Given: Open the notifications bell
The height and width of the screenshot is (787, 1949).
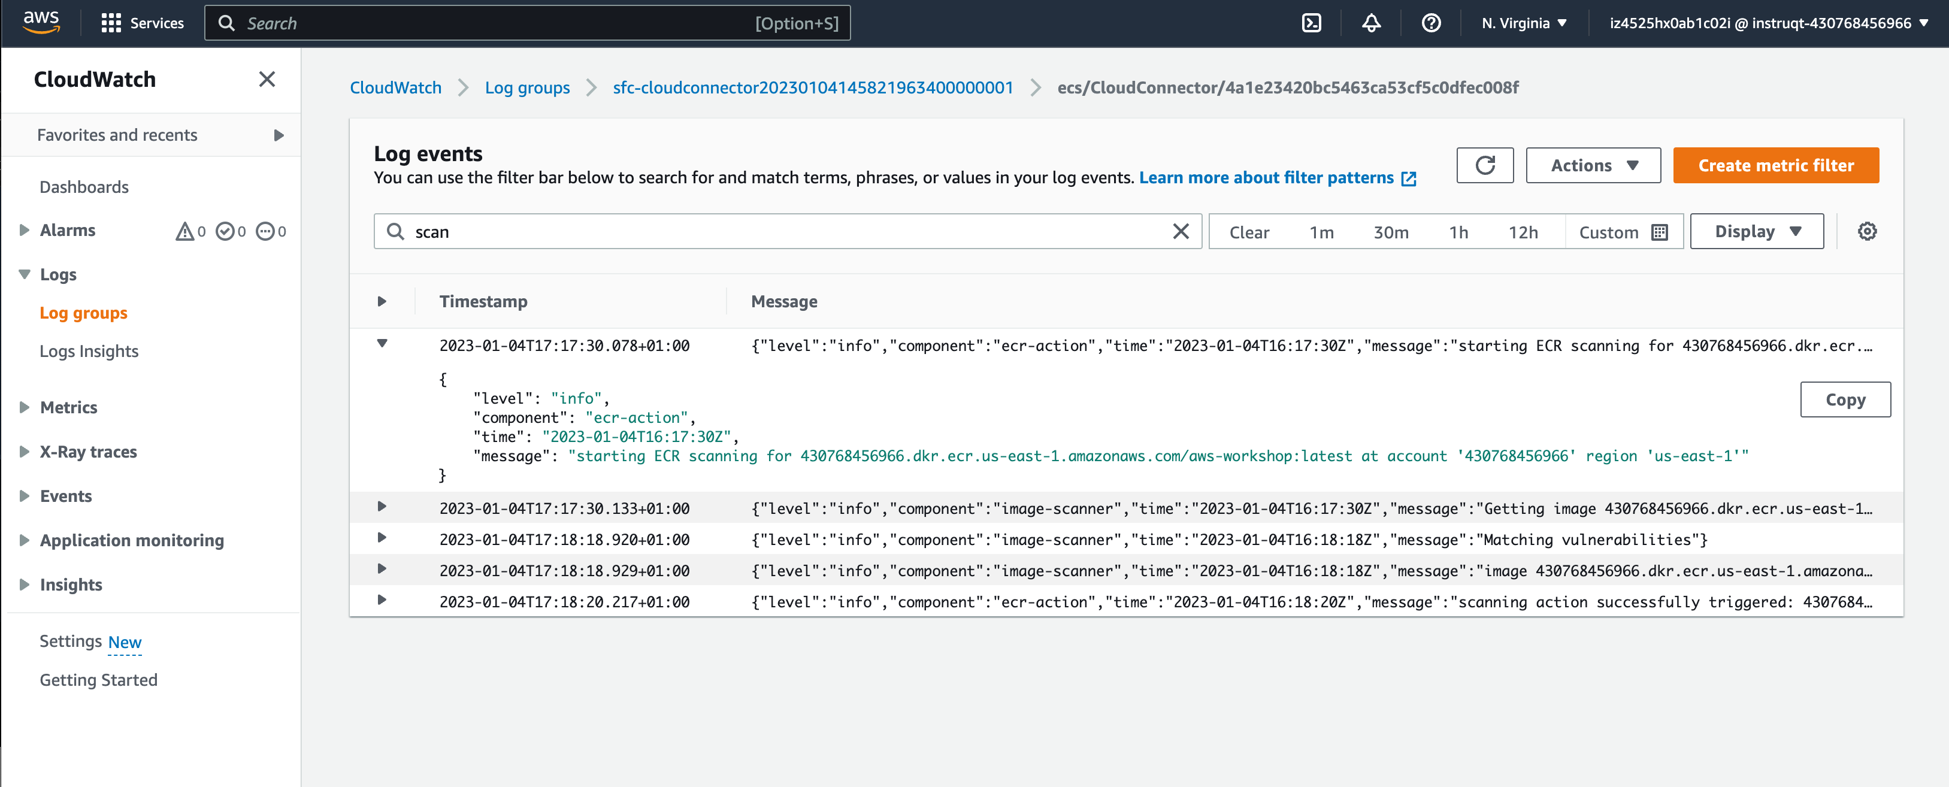Looking at the screenshot, I should [1371, 23].
